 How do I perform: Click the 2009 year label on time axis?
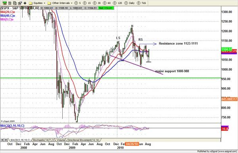click(x=72, y=148)
